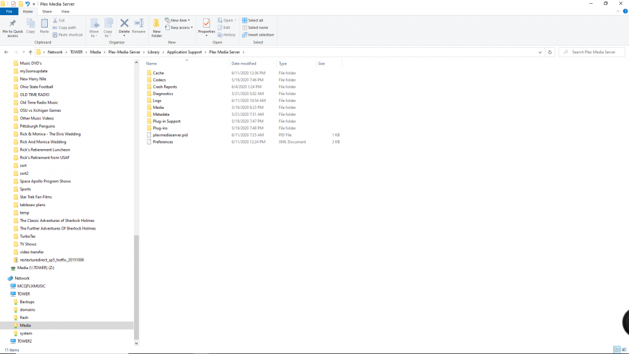The image size is (629, 354).
Task: Go back with the Back arrow
Action: (6, 52)
